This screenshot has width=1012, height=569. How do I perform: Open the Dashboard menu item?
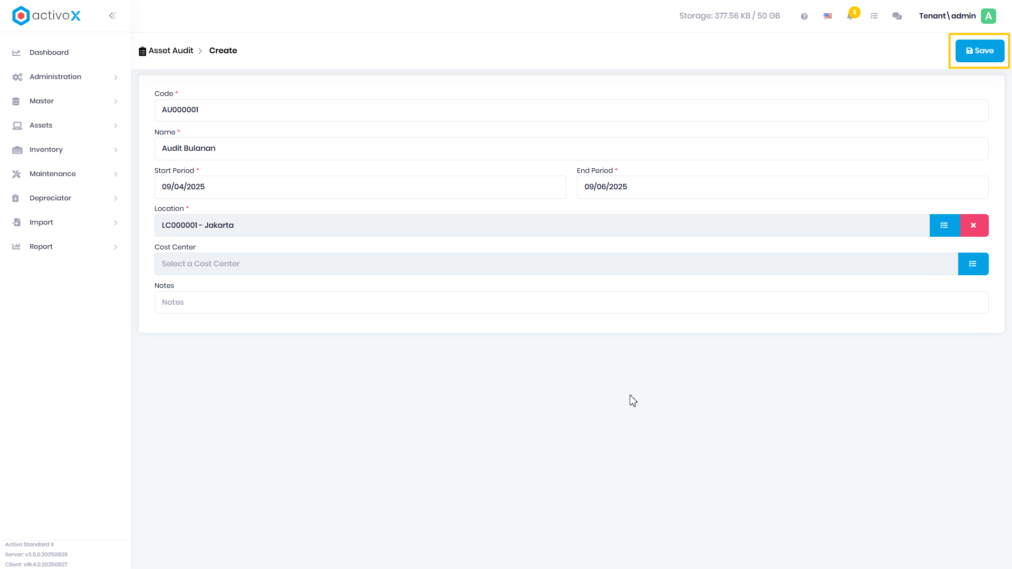[x=65, y=53]
